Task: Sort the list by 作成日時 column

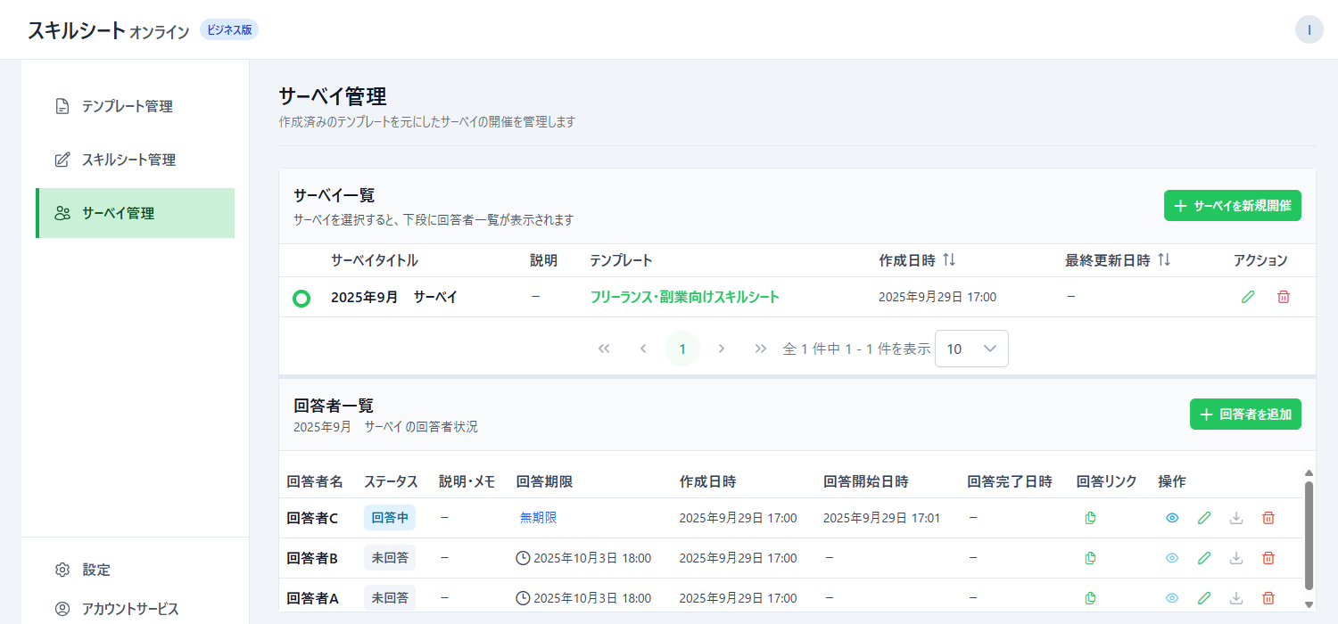Action: tap(949, 260)
